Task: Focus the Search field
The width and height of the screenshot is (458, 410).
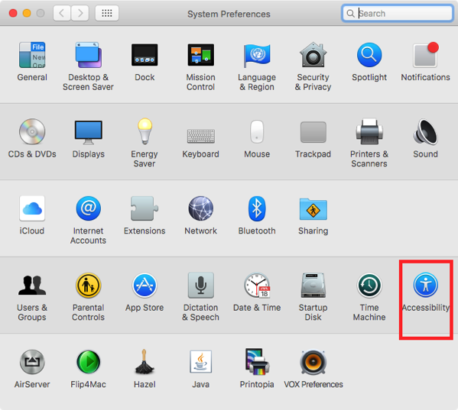Action: 398,13
